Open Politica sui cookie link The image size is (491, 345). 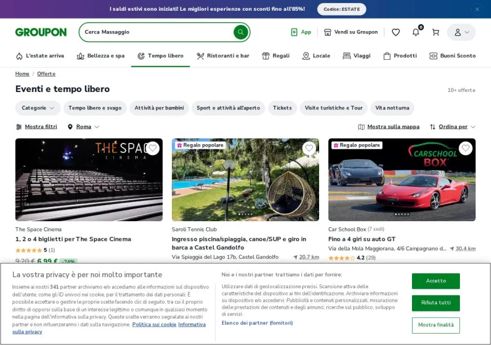click(x=154, y=325)
